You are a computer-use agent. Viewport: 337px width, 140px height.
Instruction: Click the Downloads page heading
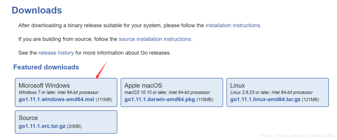tap(37, 10)
